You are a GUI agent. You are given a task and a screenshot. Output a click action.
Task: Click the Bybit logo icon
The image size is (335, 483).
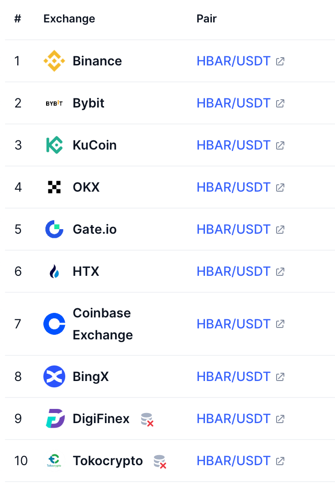tap(54, 103)
